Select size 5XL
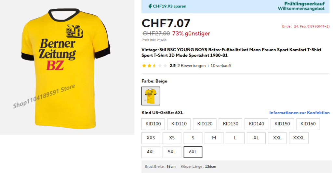Screen dimensions: 333x180 [172, 152]
